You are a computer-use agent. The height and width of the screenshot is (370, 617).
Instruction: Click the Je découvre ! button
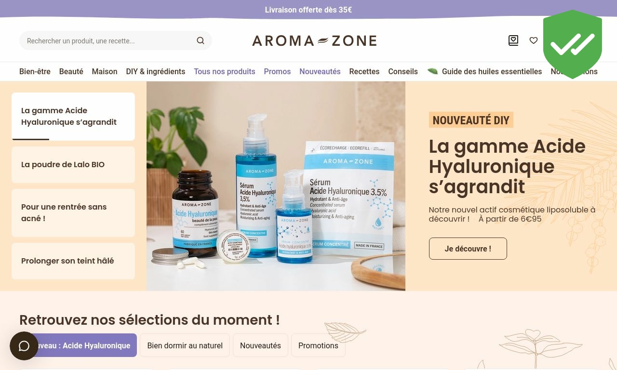pos(468,249)
